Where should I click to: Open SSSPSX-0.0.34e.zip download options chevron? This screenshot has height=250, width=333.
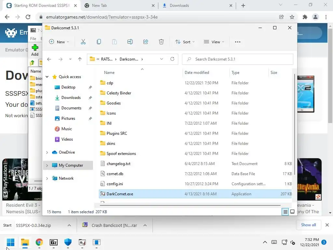69,225
